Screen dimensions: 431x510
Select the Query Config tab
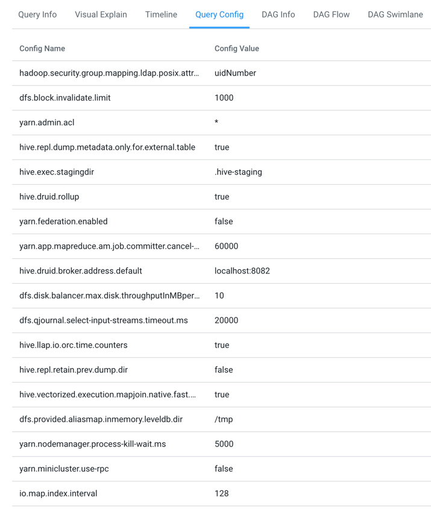[x=219, y=14]
